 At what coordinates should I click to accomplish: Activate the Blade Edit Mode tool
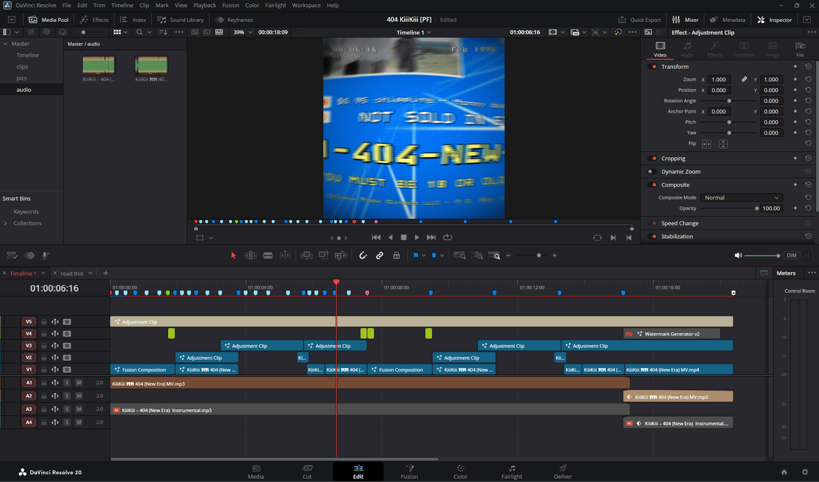pos(268,255)
